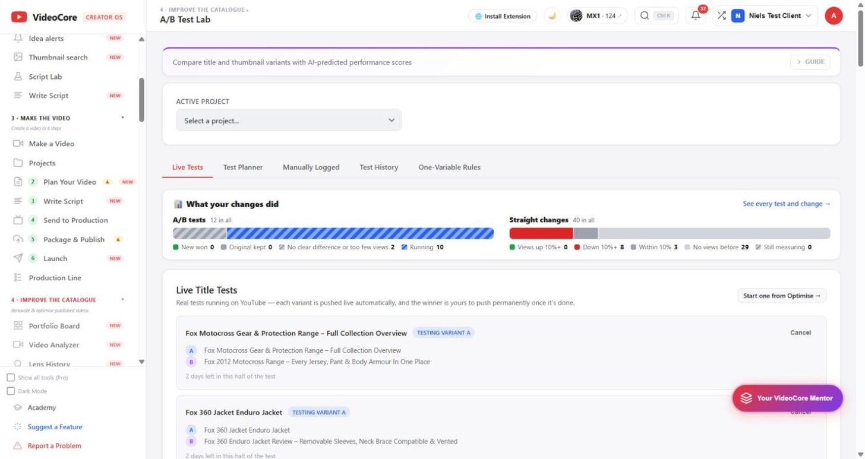
Task: Click the Launch paper plane icon
Action: pyautogui.click(x=18, y=258)
